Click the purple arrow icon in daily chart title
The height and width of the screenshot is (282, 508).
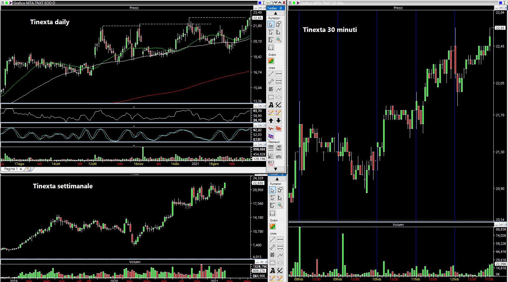coord(11,3)
